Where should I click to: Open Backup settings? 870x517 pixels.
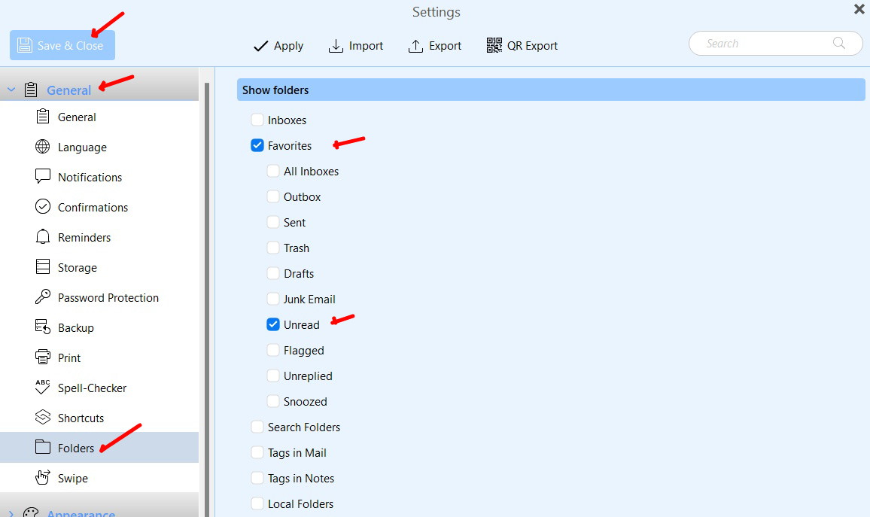click(99, 327)
